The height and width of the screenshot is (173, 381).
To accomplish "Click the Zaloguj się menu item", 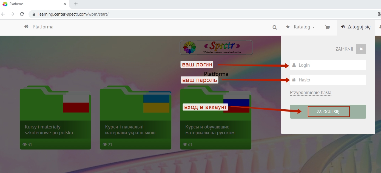I will pos(356,27).
